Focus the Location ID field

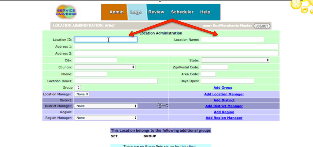coord(106,39)
